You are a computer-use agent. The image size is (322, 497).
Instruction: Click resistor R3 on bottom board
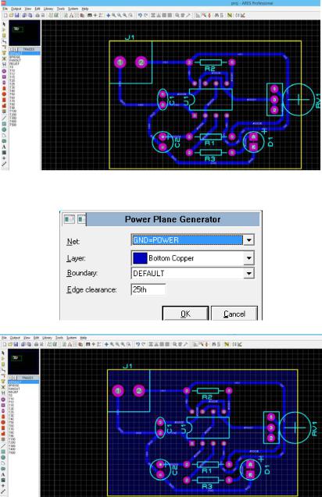coord(208,480)
